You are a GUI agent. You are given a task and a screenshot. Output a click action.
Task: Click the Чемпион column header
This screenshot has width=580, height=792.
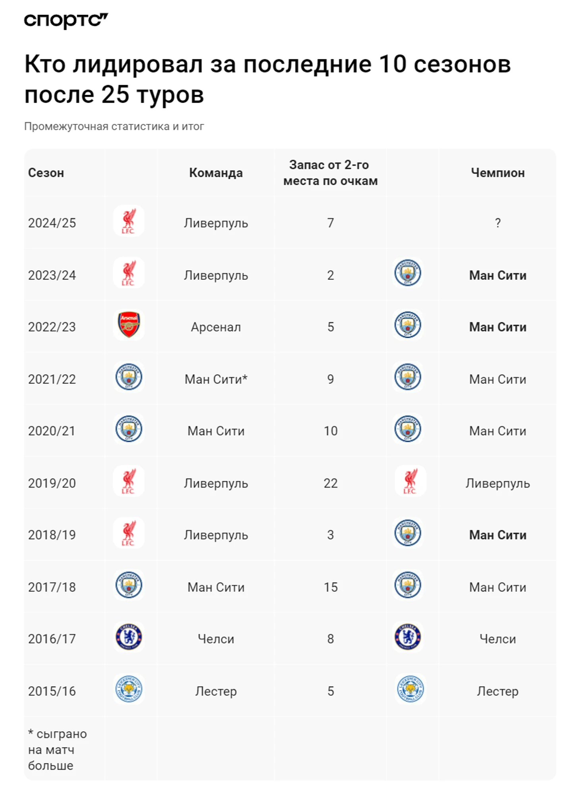(498, 173)
